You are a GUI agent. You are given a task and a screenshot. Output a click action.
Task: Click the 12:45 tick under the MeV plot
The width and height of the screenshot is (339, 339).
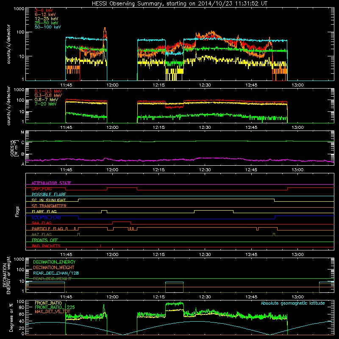pyautogui.click(x=251, y=128)
